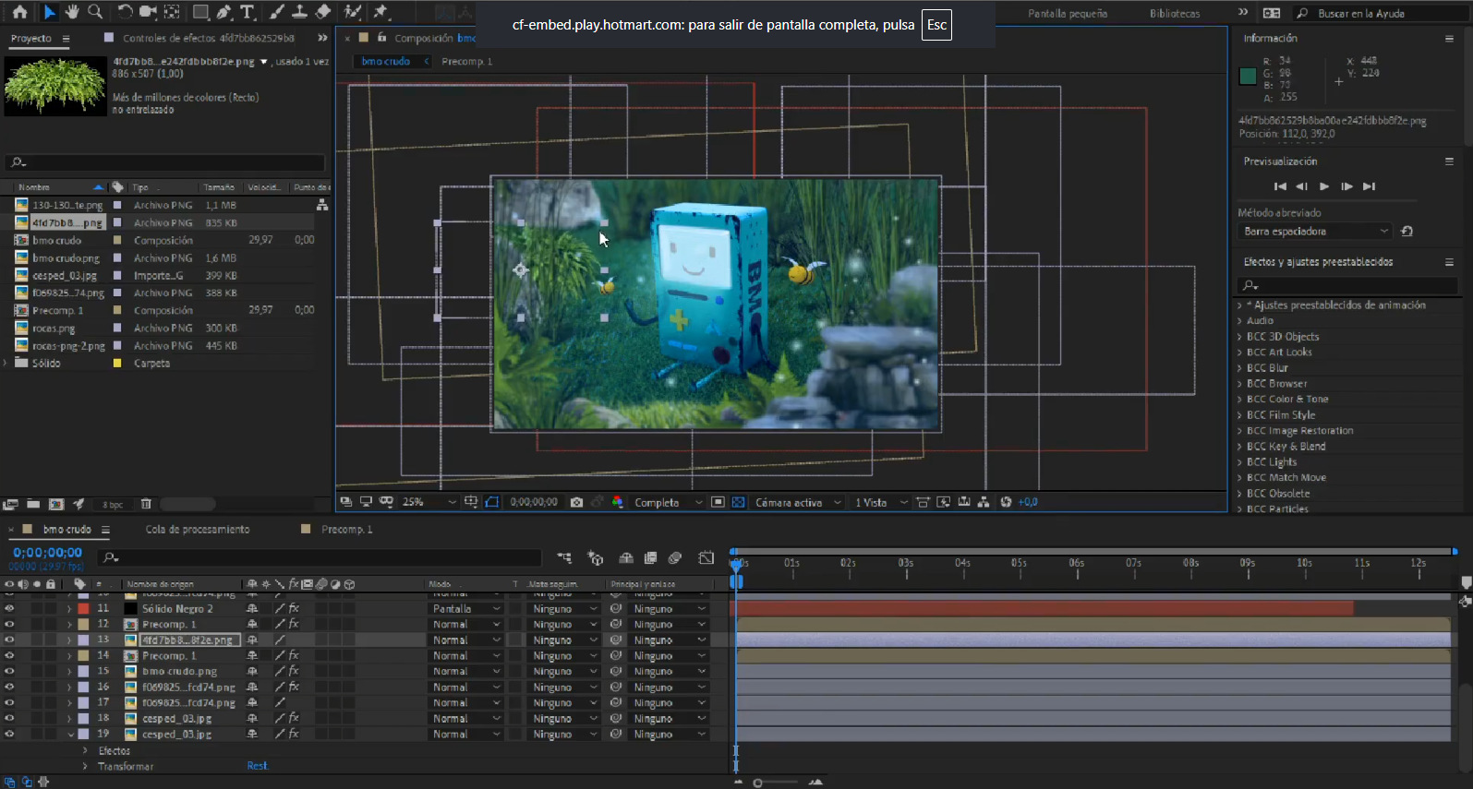This screenshot has width=1473, height=789.
Task: Select the Eraser tool
Action: coord(323,12)
